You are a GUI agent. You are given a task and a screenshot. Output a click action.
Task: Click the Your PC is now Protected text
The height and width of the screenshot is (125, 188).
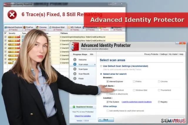83,112
